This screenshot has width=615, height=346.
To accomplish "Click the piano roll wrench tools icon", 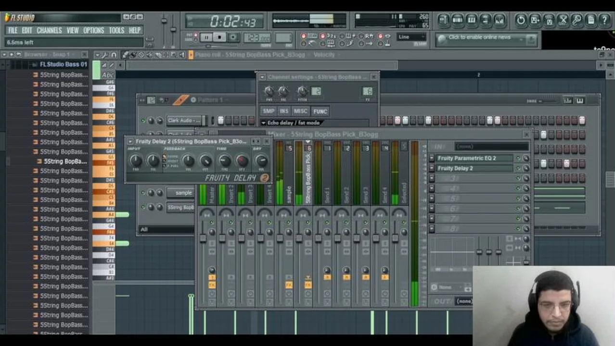I will point(104,55).
